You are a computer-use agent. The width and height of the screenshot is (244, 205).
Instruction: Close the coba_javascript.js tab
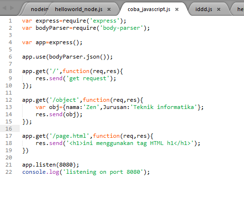[177, 10]
